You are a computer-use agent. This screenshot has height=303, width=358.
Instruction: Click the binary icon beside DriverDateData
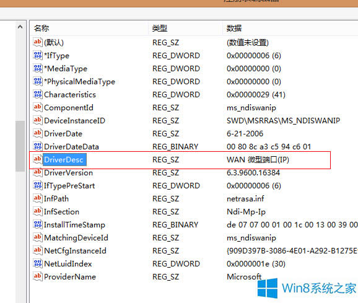point(37,146)
